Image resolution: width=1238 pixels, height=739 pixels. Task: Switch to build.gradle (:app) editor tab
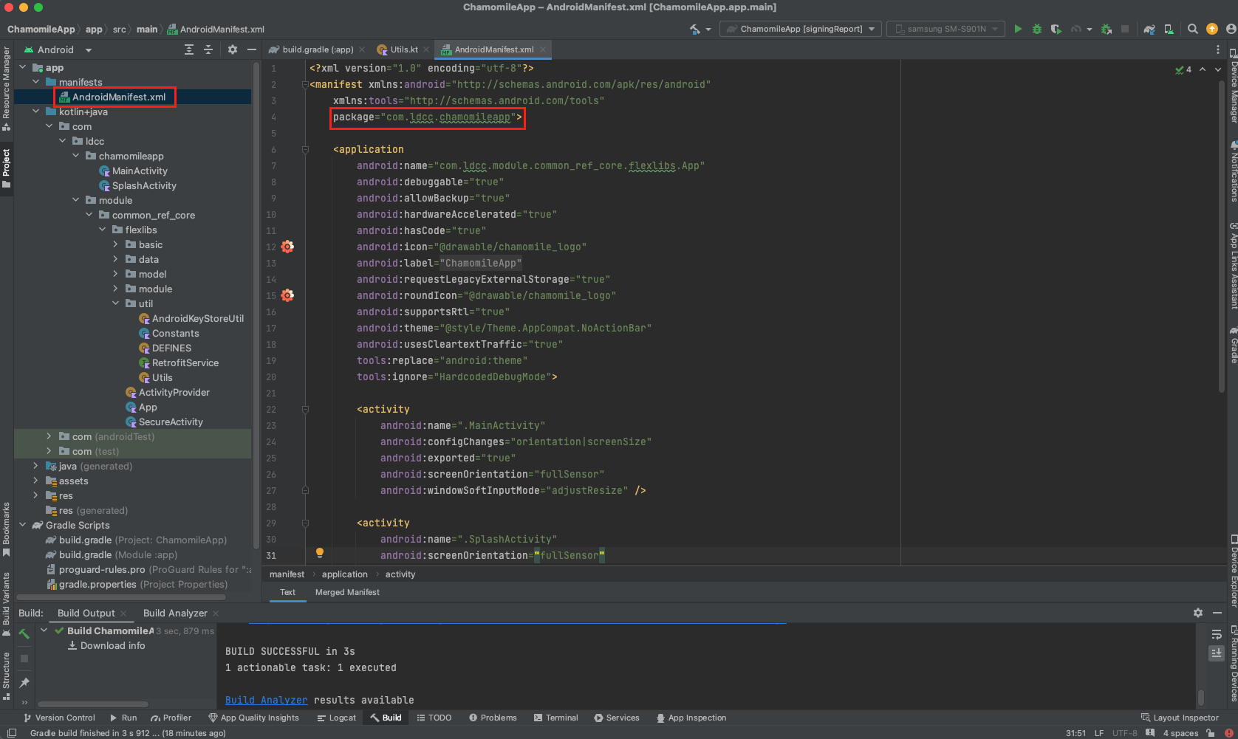click(x=317, y=49)
